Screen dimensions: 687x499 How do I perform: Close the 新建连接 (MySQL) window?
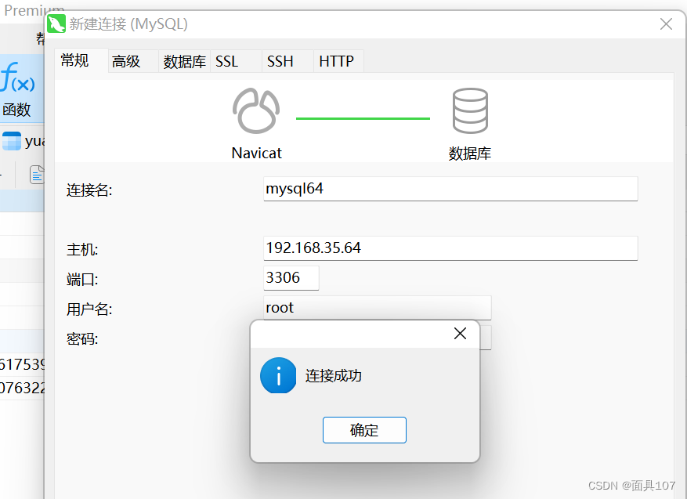(x=666, y=24)
